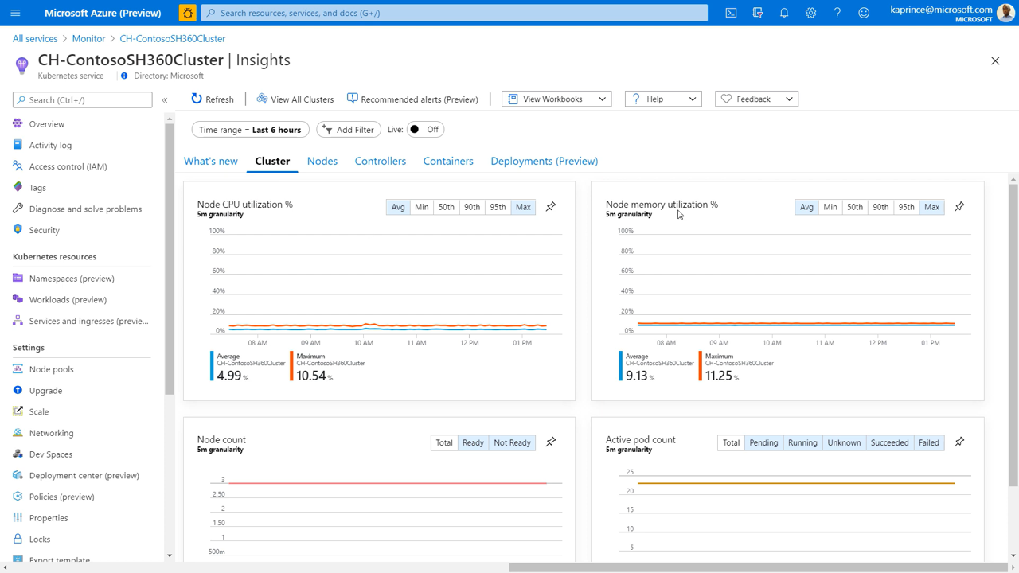This screenshot has width=1019, height=573.
Task: Collapse the left sidebar menu
Action: pos(165,100)
